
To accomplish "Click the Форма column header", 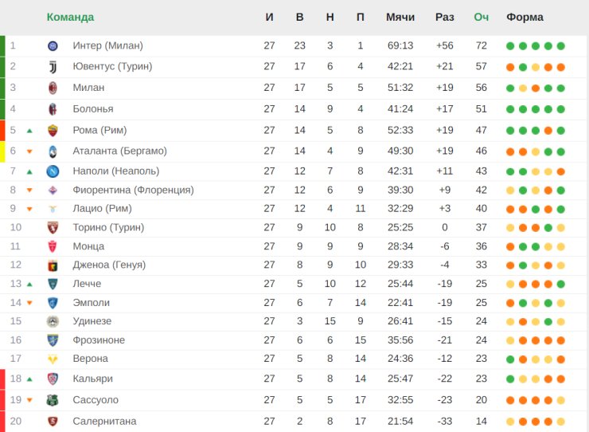I will (525, 18).
